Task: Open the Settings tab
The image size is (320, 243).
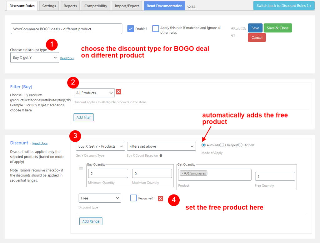Action: pos(49,6)
